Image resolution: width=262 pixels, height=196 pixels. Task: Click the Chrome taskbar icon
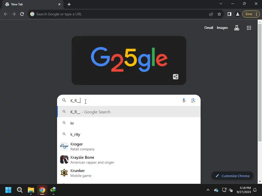click(x=42, y=190)
